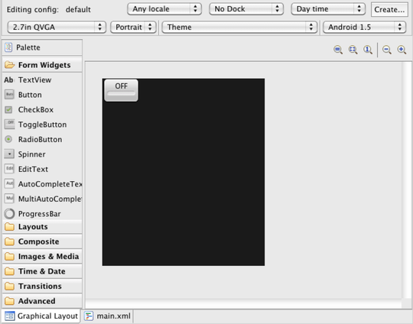413x324 pixels.
Task: Expand the Transitions category
Action: pos(42,286)
